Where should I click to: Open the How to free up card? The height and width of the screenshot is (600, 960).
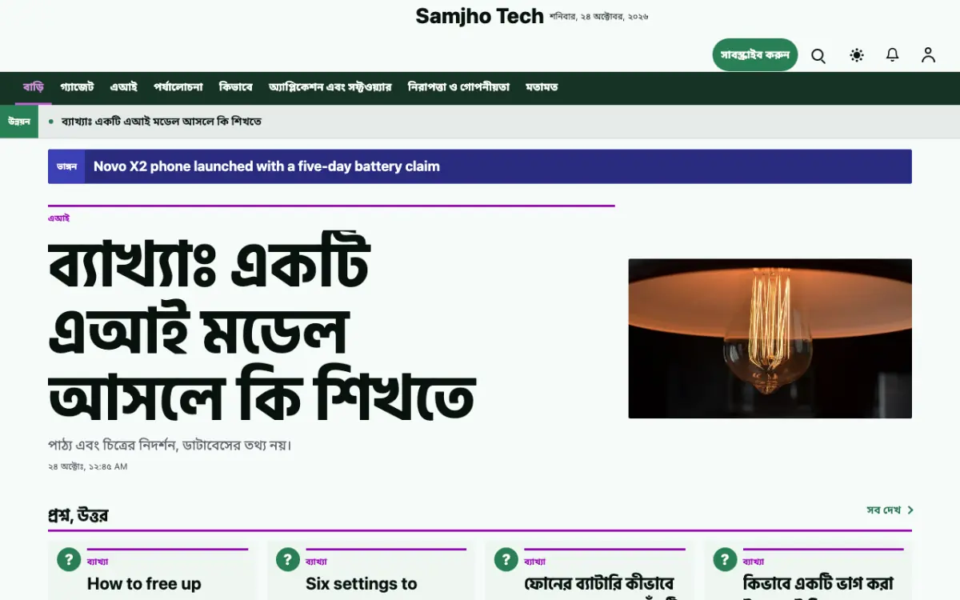(x=152, y=570)
